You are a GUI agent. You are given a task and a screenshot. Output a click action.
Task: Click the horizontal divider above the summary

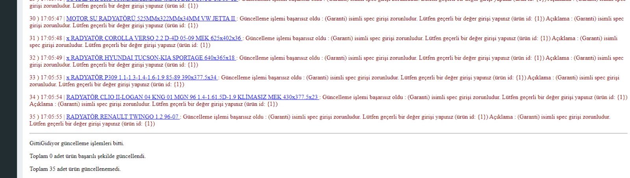click(x=328, y=133)
